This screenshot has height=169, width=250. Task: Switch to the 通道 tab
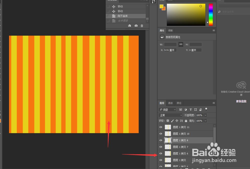click(x=170, y=103)
